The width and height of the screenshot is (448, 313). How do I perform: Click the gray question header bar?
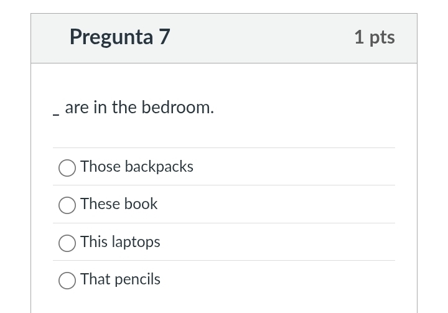[x=261, y=37]
